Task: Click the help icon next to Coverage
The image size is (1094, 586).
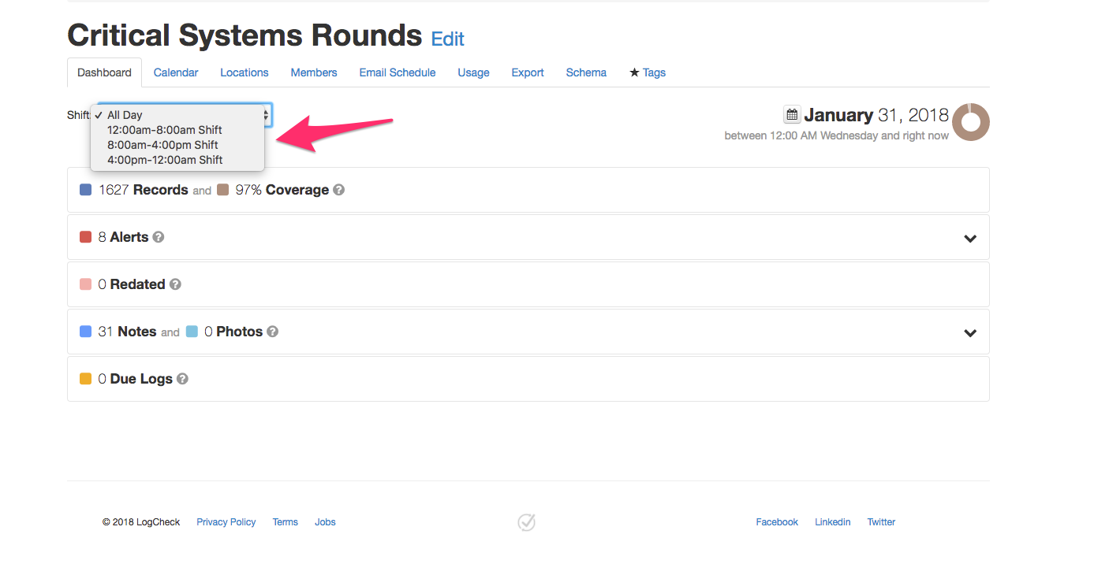Action: pyautogui.click(x=338, y=190)
